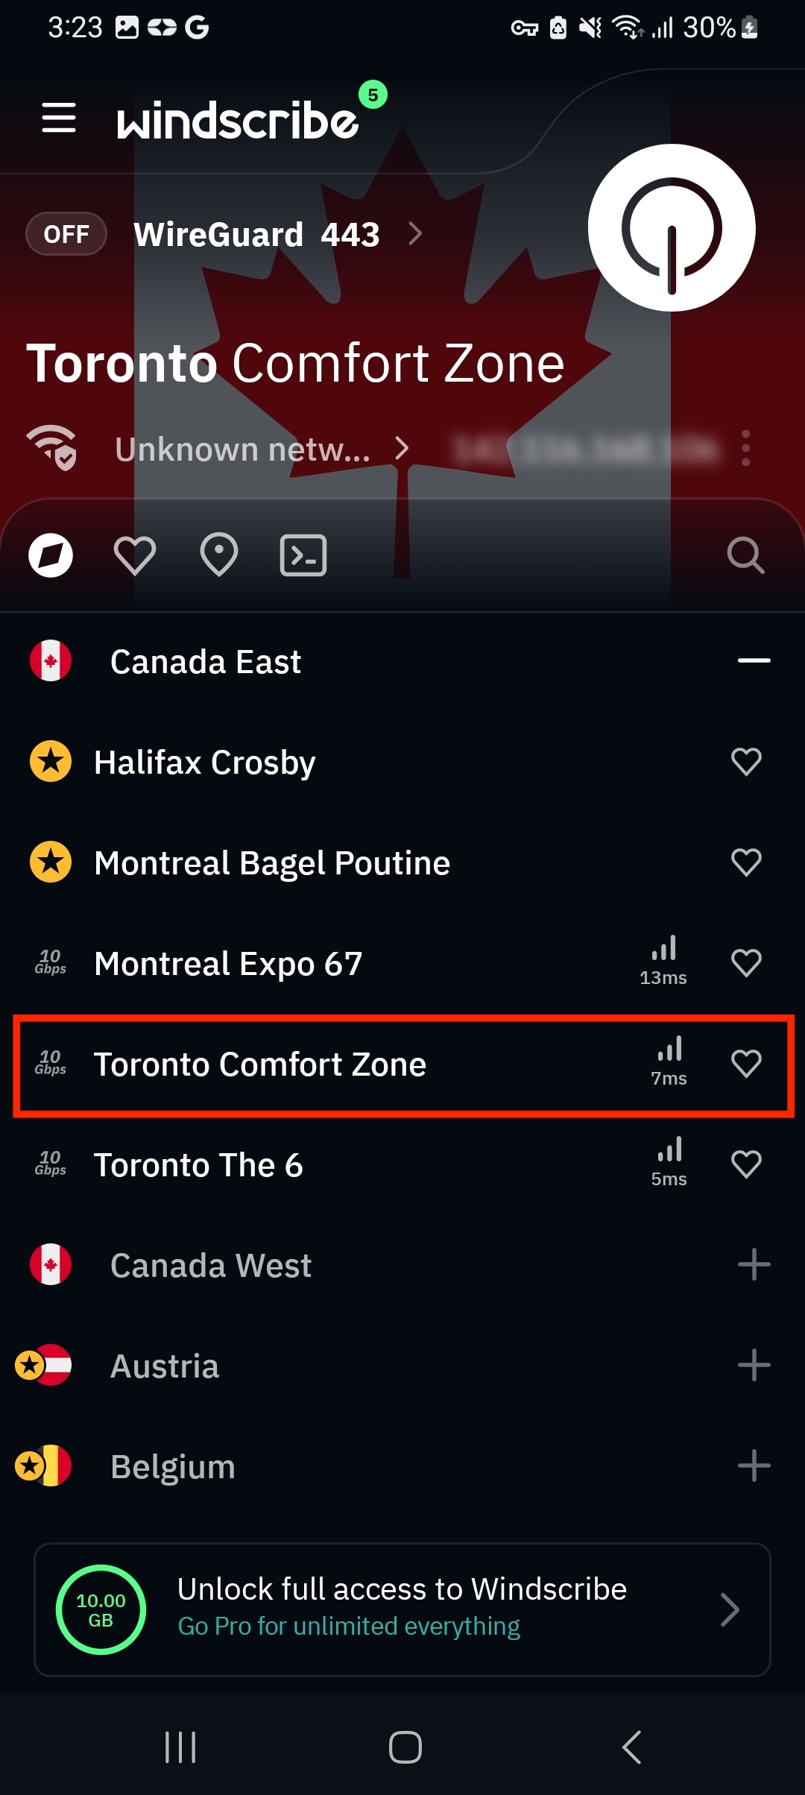Select the all locations compass tab

pos(51,555)
